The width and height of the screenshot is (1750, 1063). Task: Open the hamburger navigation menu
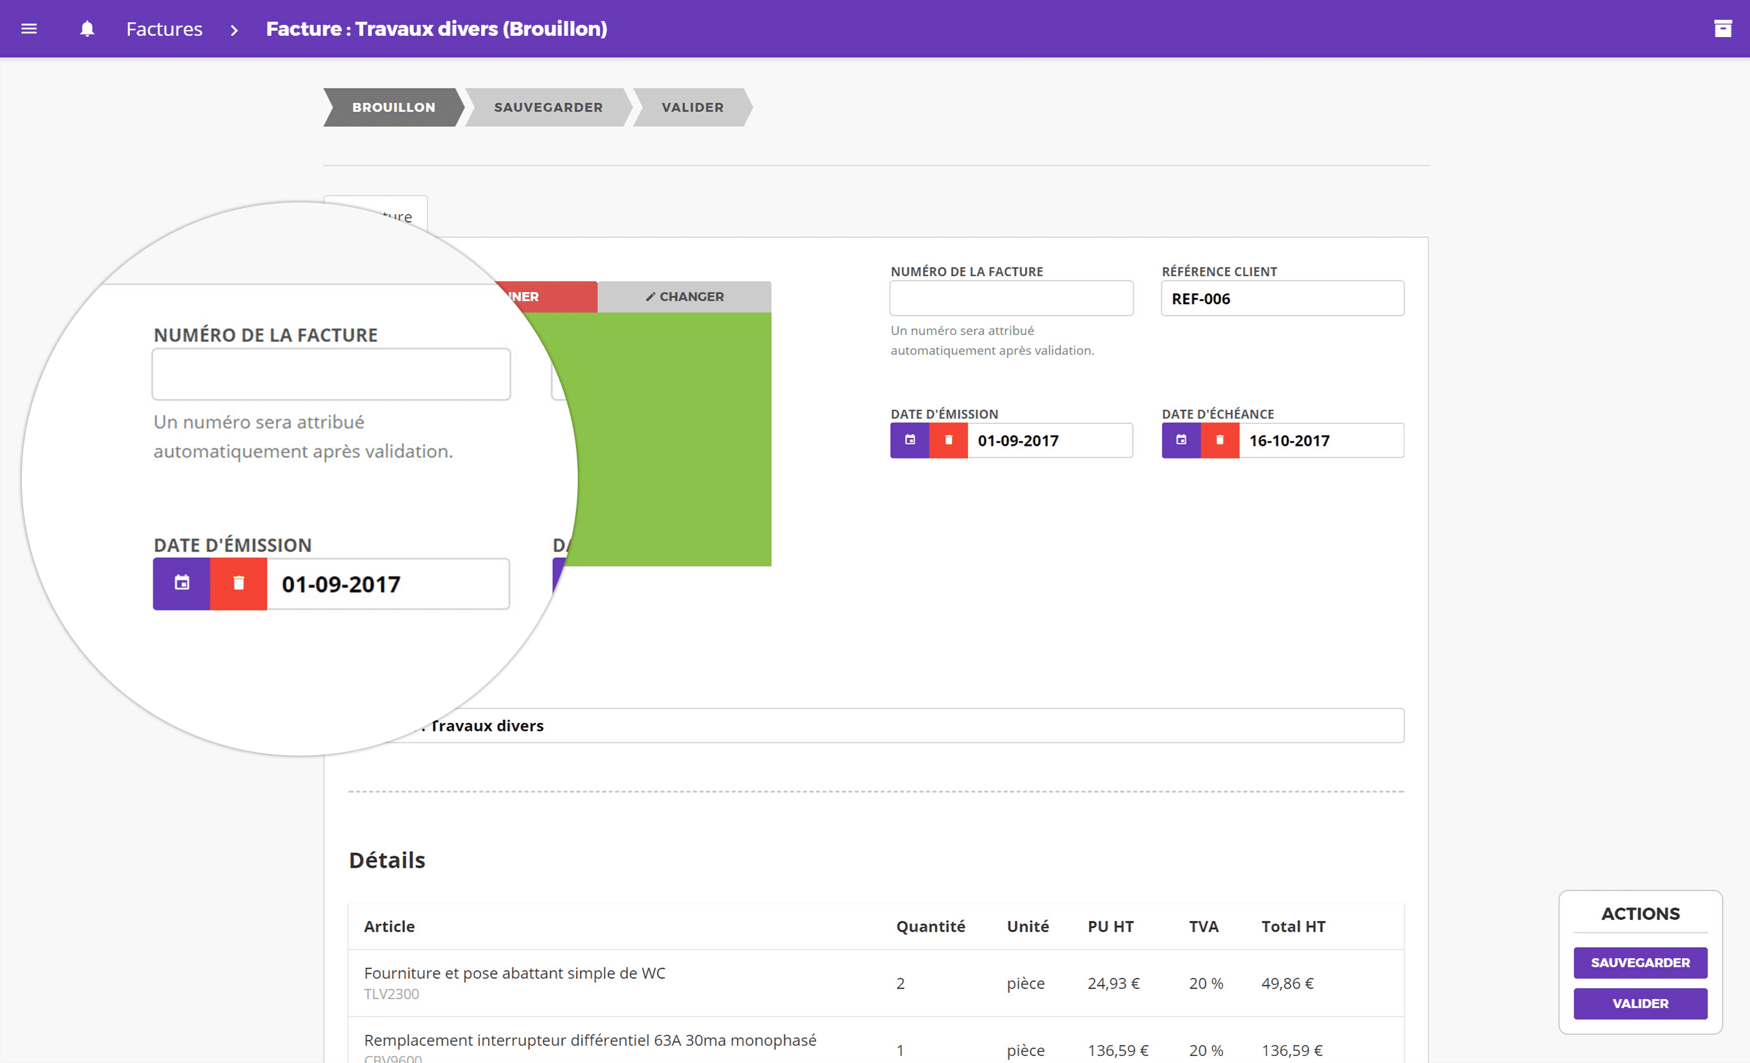click(29, 28)
